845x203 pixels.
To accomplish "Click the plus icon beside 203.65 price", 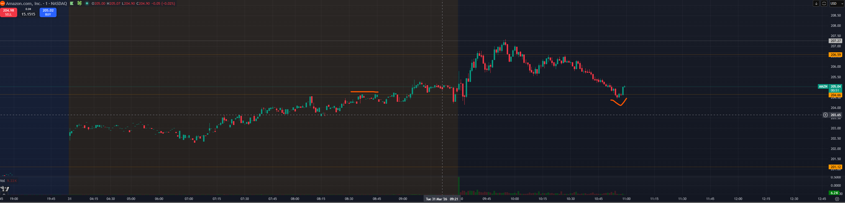I will (x=825, y=115).
